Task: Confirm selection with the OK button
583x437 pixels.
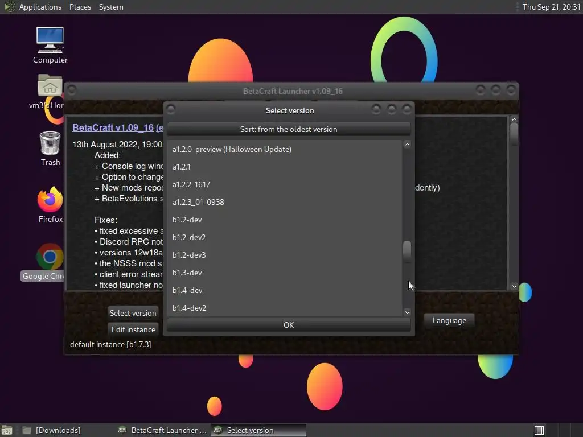Action: (289, 325)
